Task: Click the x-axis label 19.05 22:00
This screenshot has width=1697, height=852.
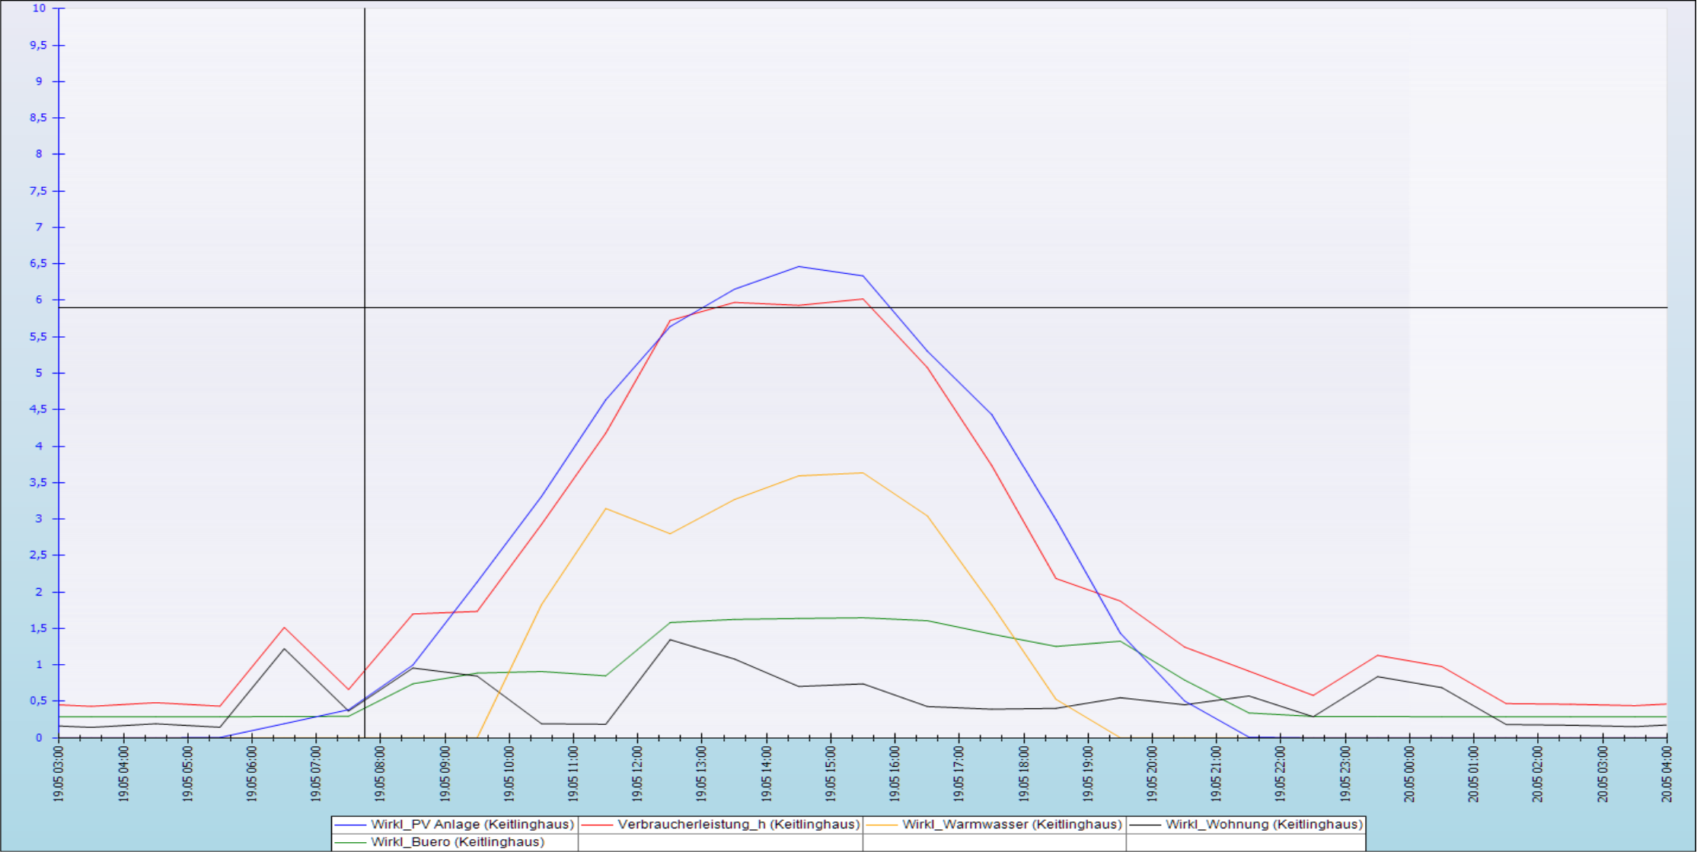Action: click(x=1281, y=774)
